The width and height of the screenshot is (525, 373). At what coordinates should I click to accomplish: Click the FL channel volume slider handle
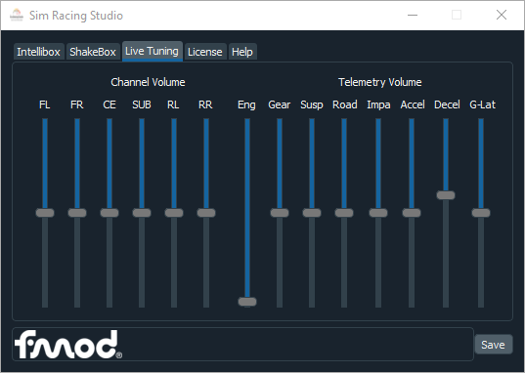tap(45, 213)
